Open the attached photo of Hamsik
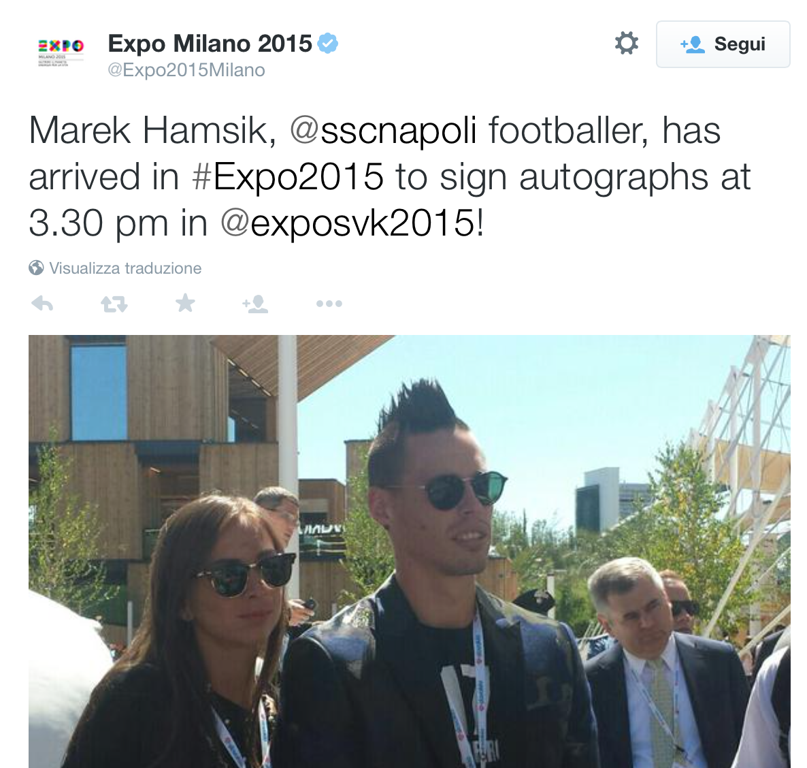 pos(409,551)
